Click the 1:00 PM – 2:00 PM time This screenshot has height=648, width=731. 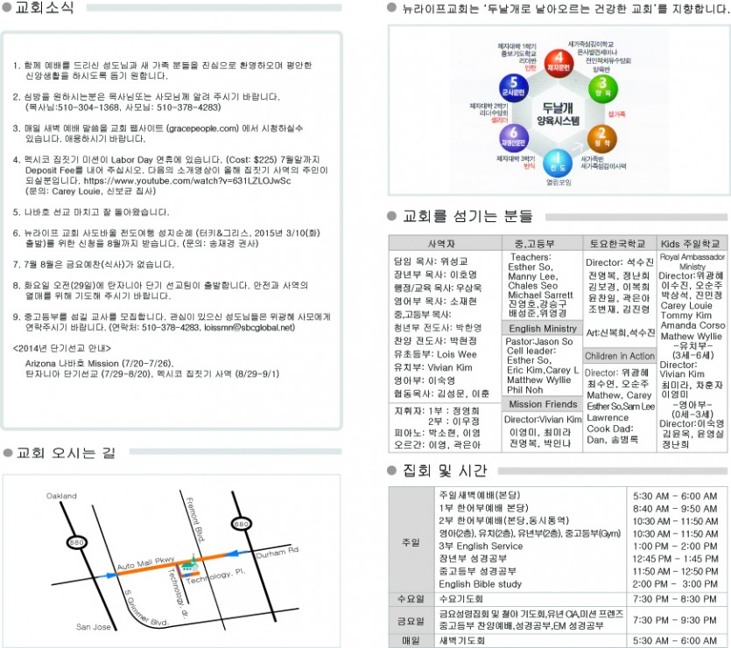[x=675, y=546]
